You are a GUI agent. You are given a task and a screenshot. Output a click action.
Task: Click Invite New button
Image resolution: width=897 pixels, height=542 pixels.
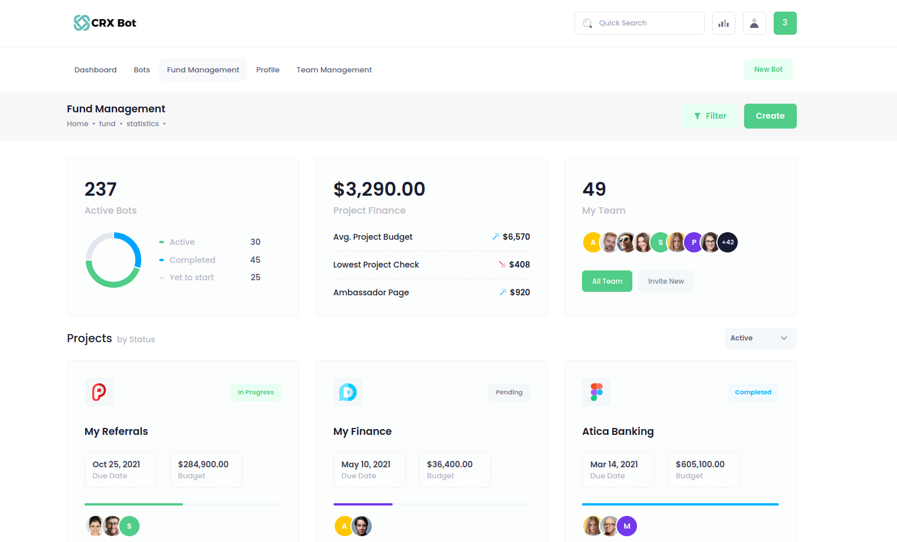(666, 281)
